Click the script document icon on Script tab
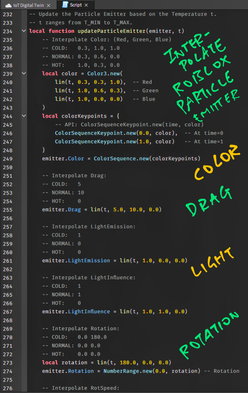Screen dimensions: 248x393 65,4
